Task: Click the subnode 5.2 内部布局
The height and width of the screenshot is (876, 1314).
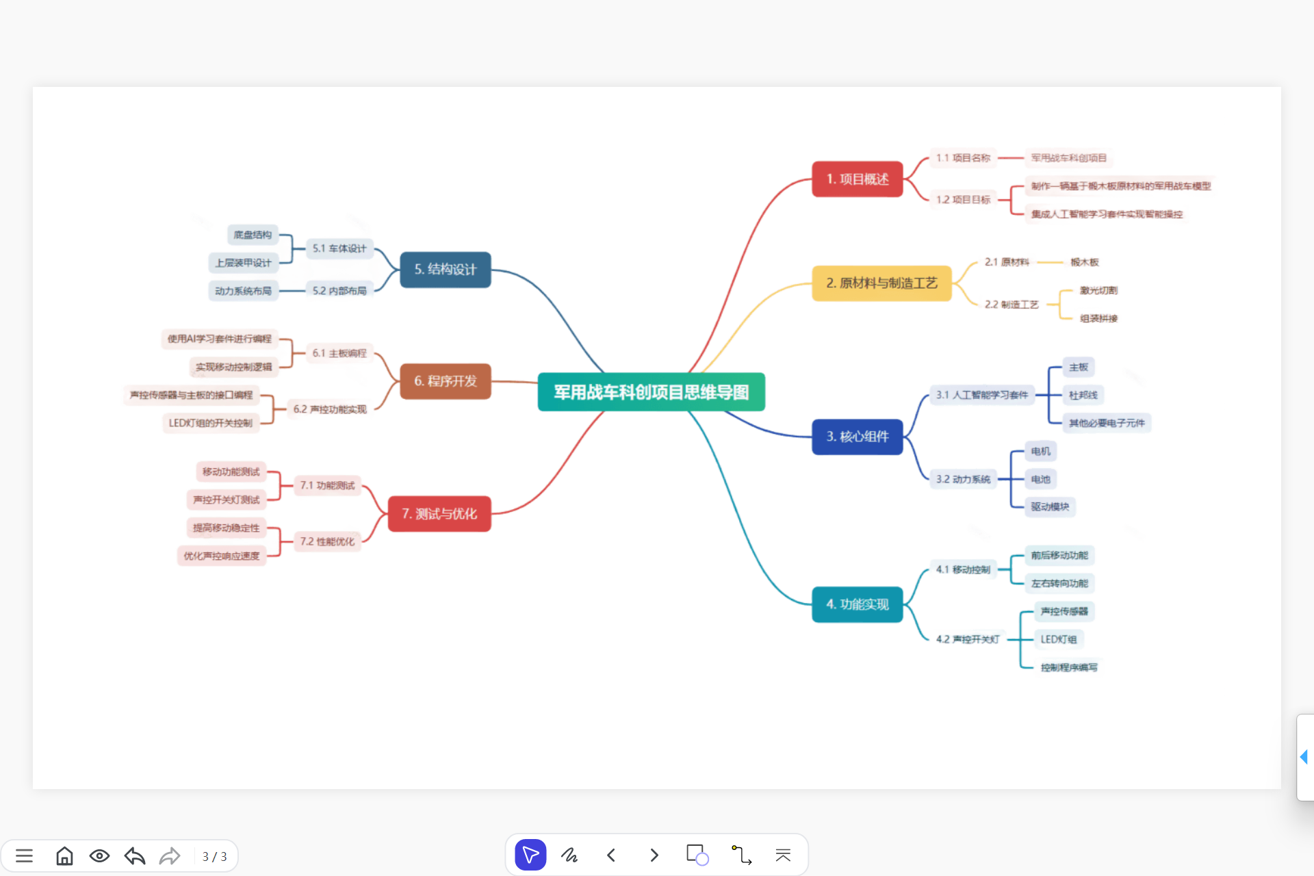Action: pyautogui.click(x=339, y=291)
